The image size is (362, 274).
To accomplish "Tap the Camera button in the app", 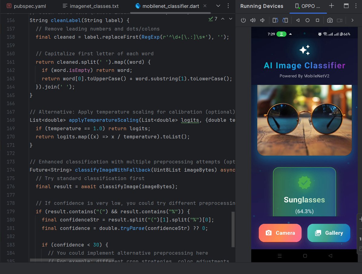I will click(x=280, y=233).
